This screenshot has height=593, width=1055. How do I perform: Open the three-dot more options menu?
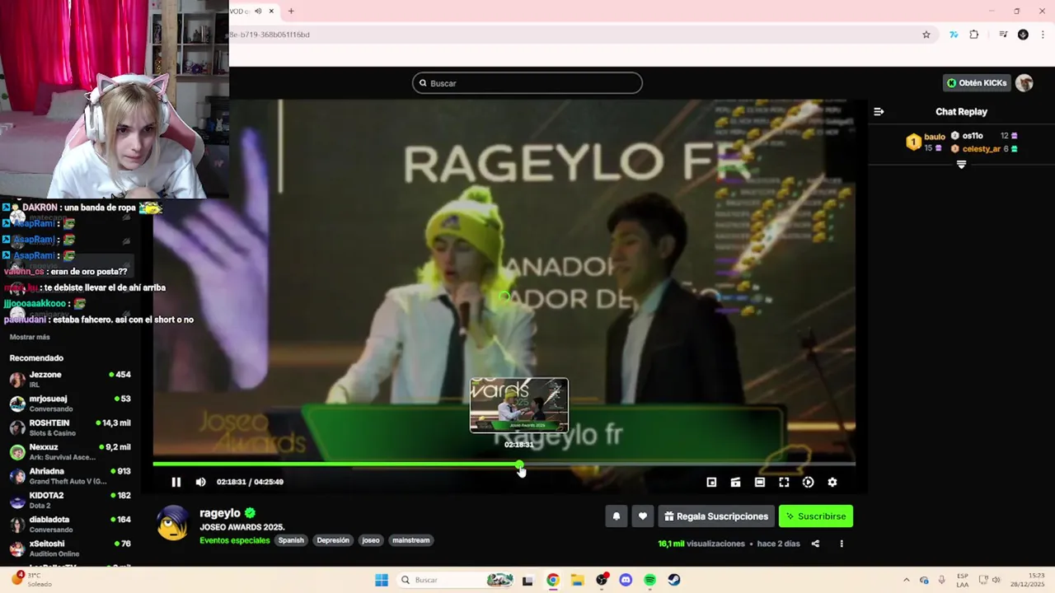tap(842, 544)
